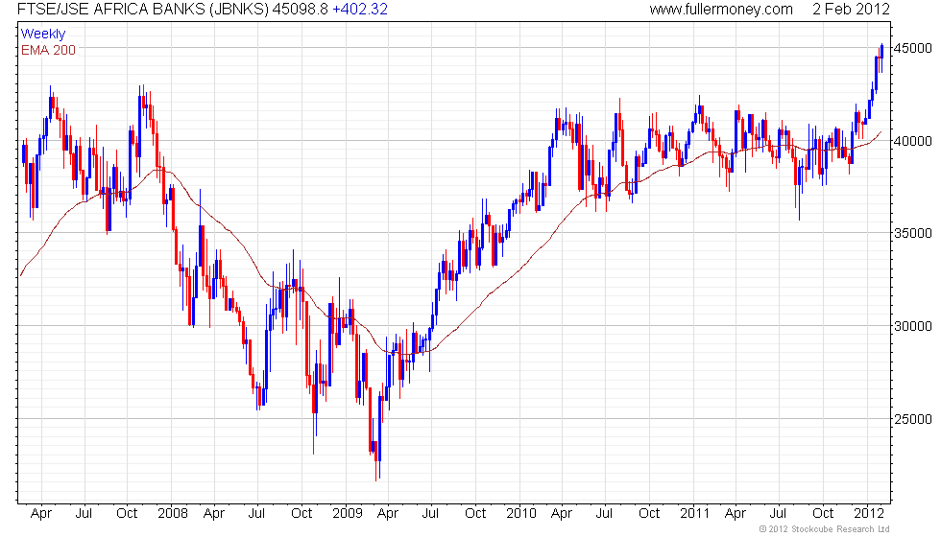The height and width of the screenshot is (537, 941).
Task: Click the 30000 price axis label
Action: click(x=912, y=326)
